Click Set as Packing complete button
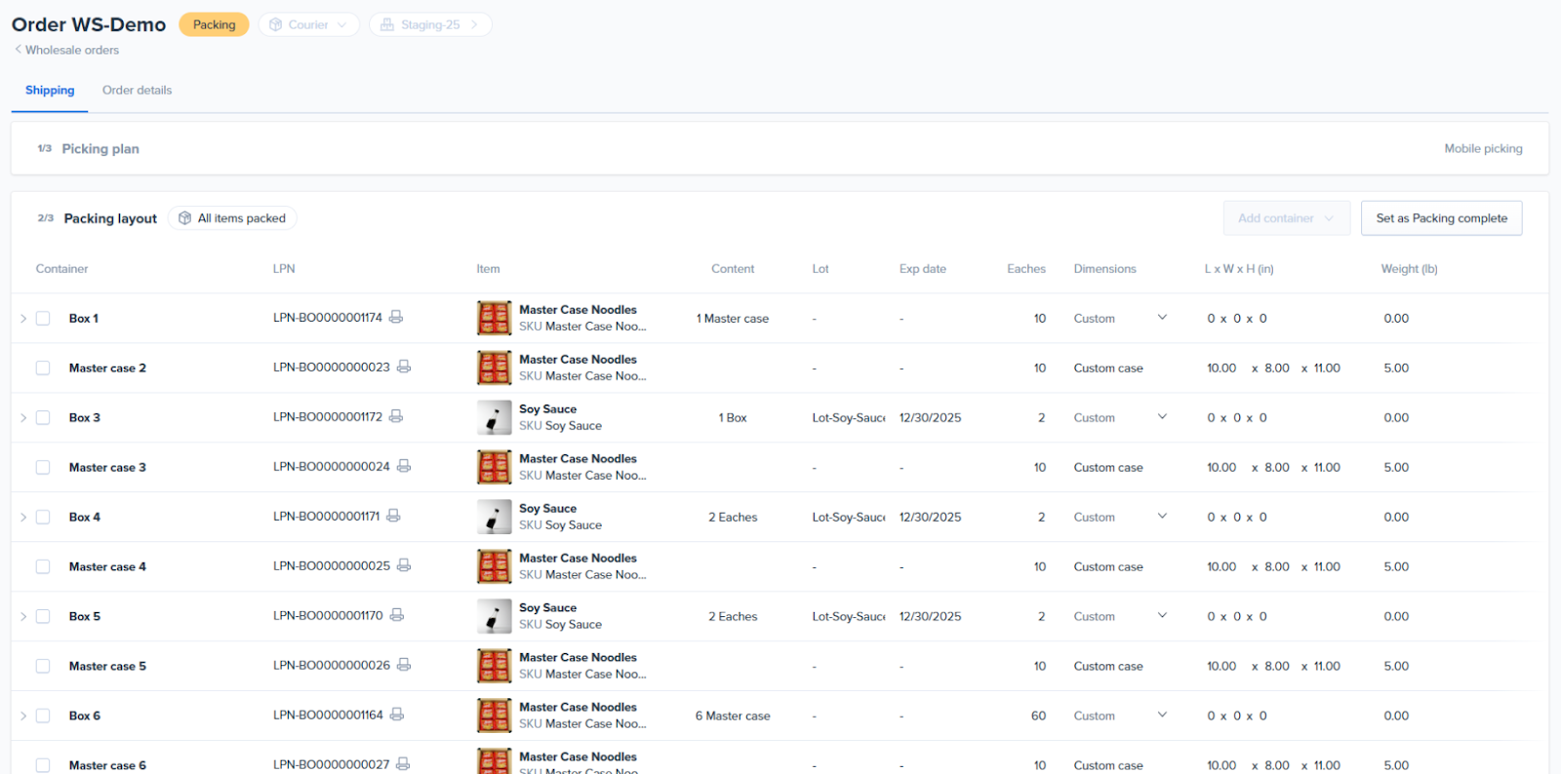The image size is (1561, 774). 1441,218
